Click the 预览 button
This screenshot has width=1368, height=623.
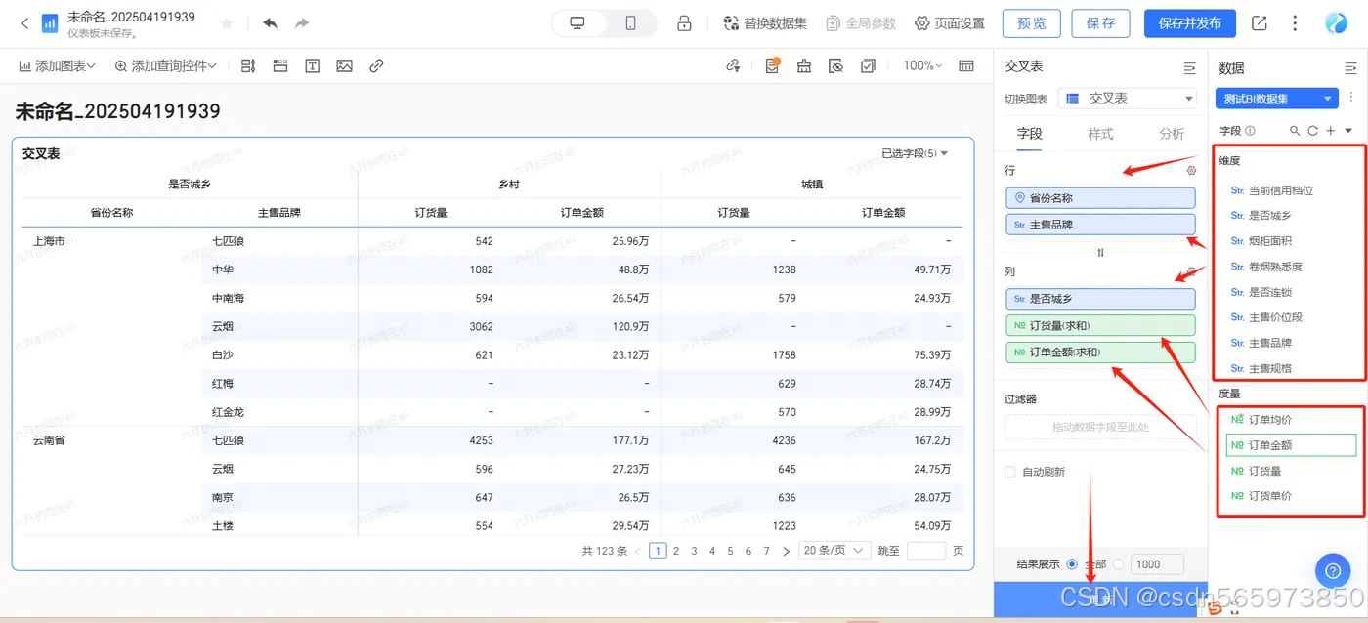(x=1031, y=22)
